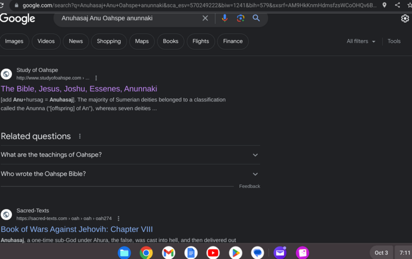Viewport: 412px width, 259px height.
Task: Switch to Books results tab
Action: click(170, 41)
